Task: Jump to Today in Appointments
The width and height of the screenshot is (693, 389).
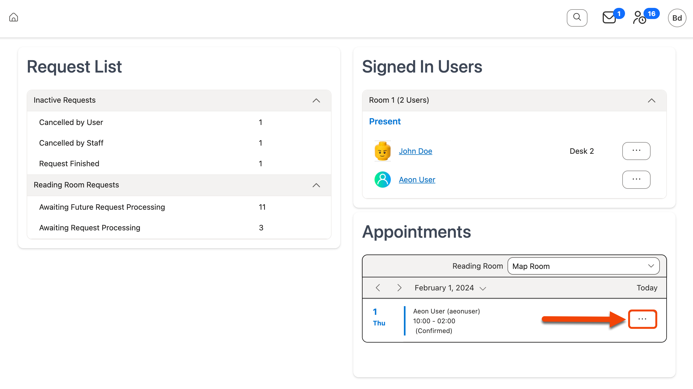Action: pyautogui.click(x=647, y=287)
